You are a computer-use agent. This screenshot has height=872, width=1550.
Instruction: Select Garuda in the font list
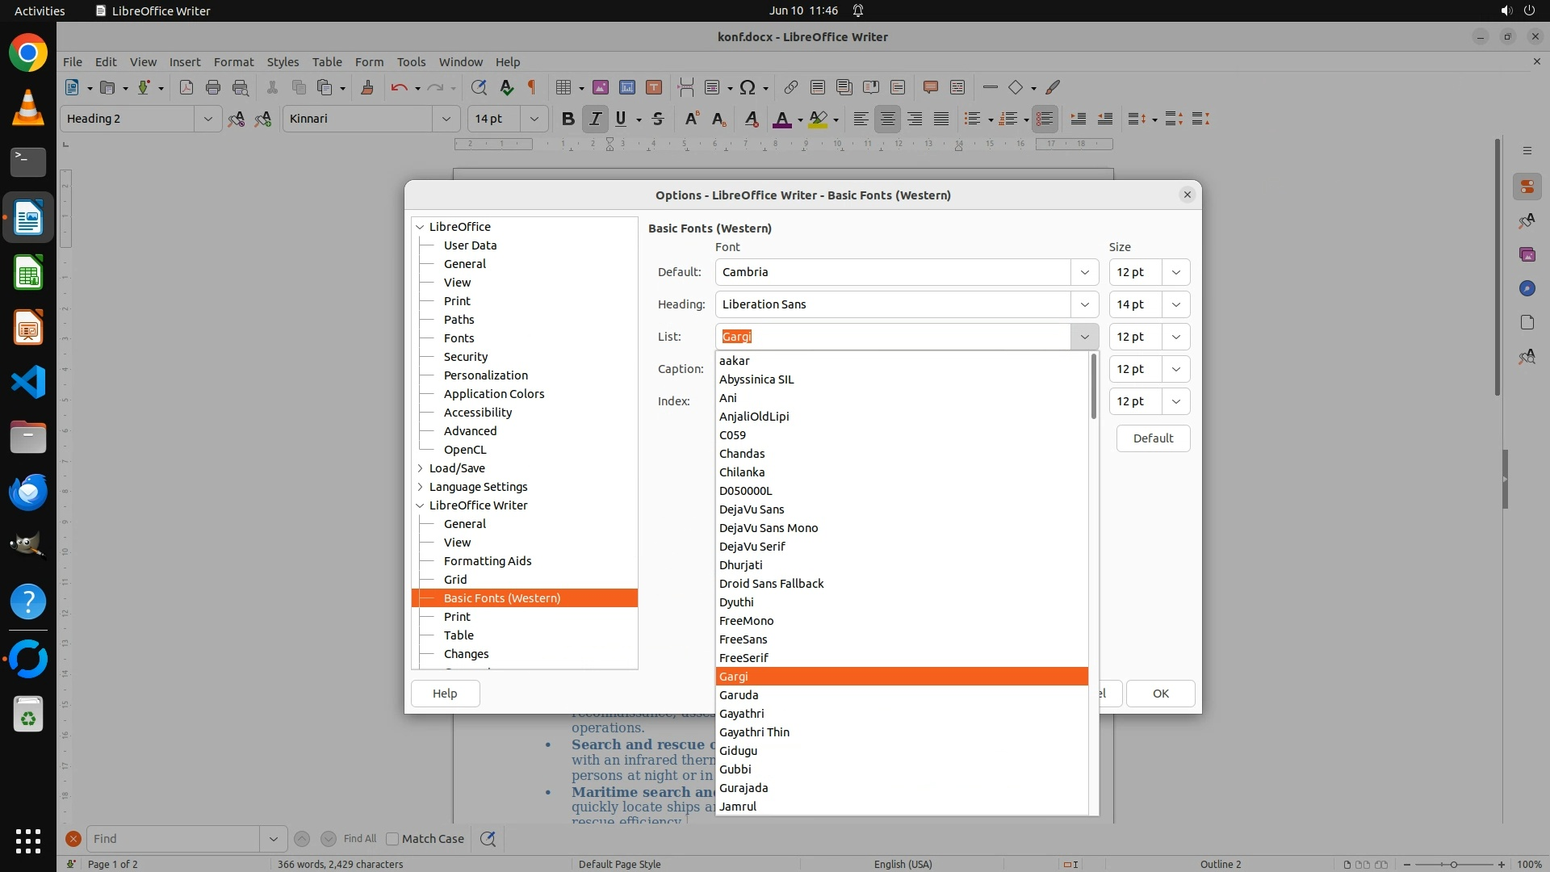739,695
